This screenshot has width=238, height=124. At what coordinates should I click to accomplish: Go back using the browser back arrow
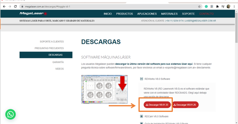click(x=4, y=7)
